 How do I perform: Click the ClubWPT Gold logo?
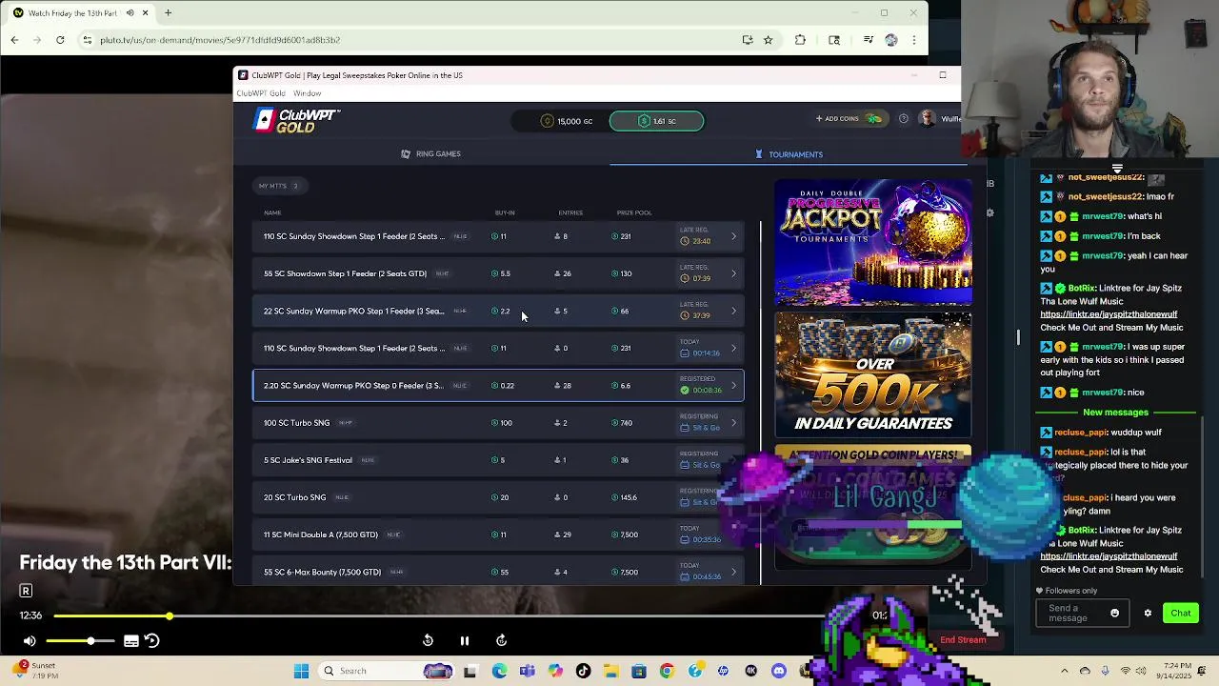pyautogui.click(x=296, y=121)
